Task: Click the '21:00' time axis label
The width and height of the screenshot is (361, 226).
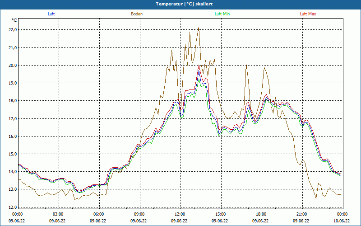Action: click(301, 214)
